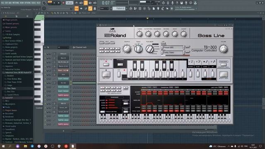Expand the 'Demo projects' browser folder
This screenshot has height=149, width=265.
tap(11, 47)
